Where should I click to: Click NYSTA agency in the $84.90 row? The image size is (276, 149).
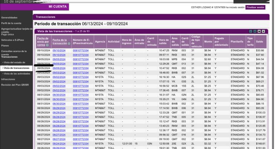pyautogui.click(x=99, y=99)
